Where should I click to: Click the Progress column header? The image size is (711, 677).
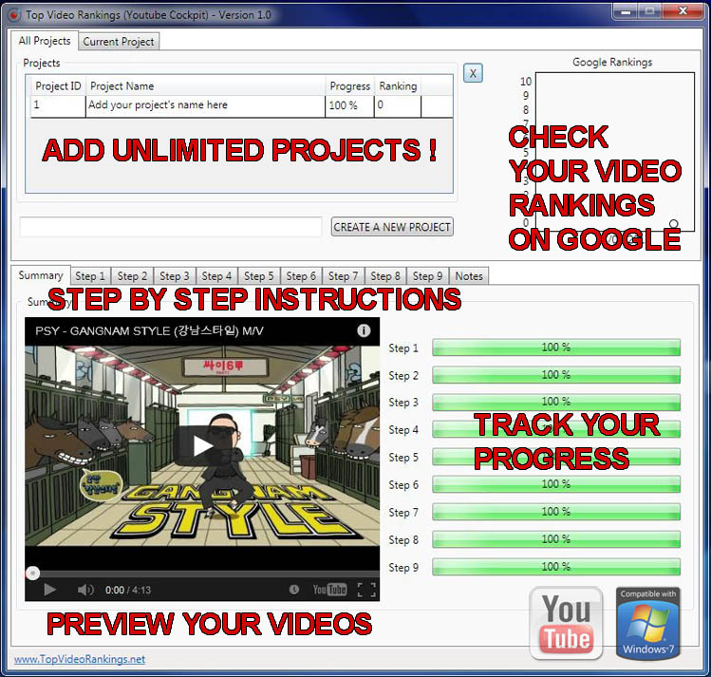[349, 86]
